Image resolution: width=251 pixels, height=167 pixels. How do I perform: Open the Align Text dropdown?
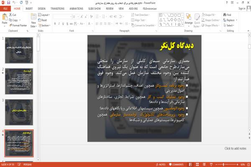138,20
